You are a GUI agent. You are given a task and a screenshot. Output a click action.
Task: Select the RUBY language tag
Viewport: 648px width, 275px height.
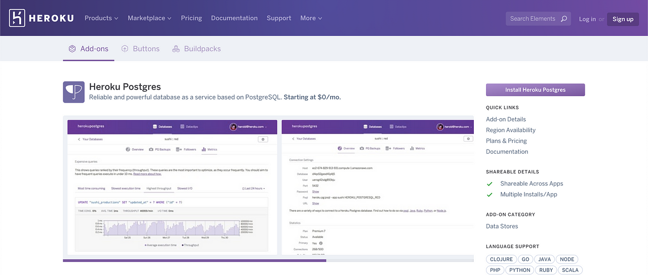tap(546, 270)
